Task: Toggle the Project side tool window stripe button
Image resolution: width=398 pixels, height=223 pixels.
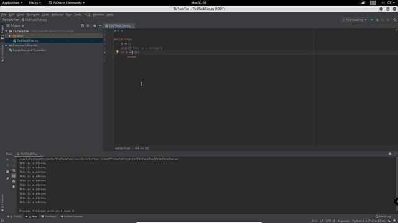Action: [2, 32]
